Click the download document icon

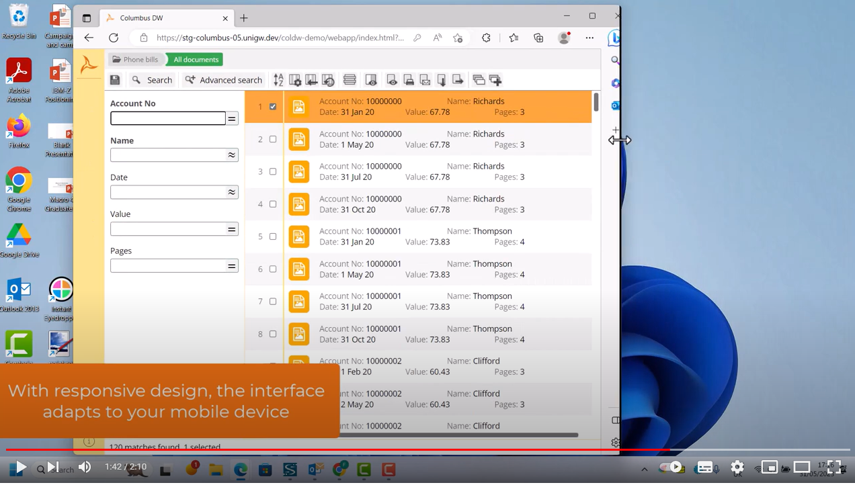[442, 80]
